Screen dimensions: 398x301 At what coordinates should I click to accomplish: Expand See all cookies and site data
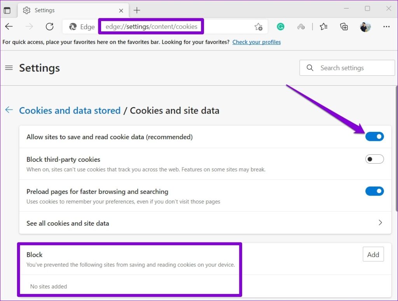click(x=381, y=223)
